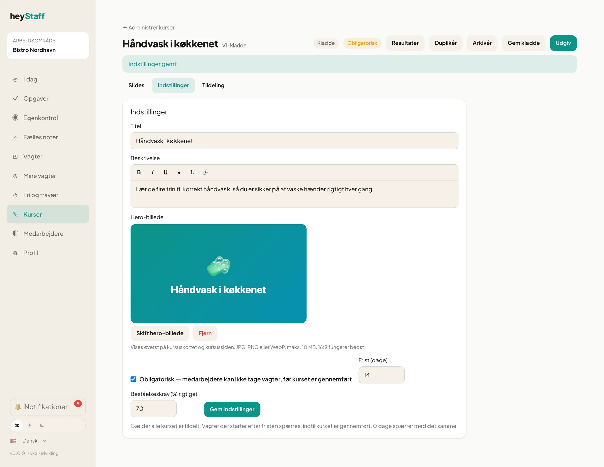Switch to light theme sun icon

coord(30,425)
